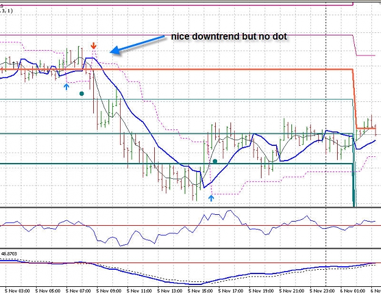Click teal dot on the thick teal line

point(215,161)
